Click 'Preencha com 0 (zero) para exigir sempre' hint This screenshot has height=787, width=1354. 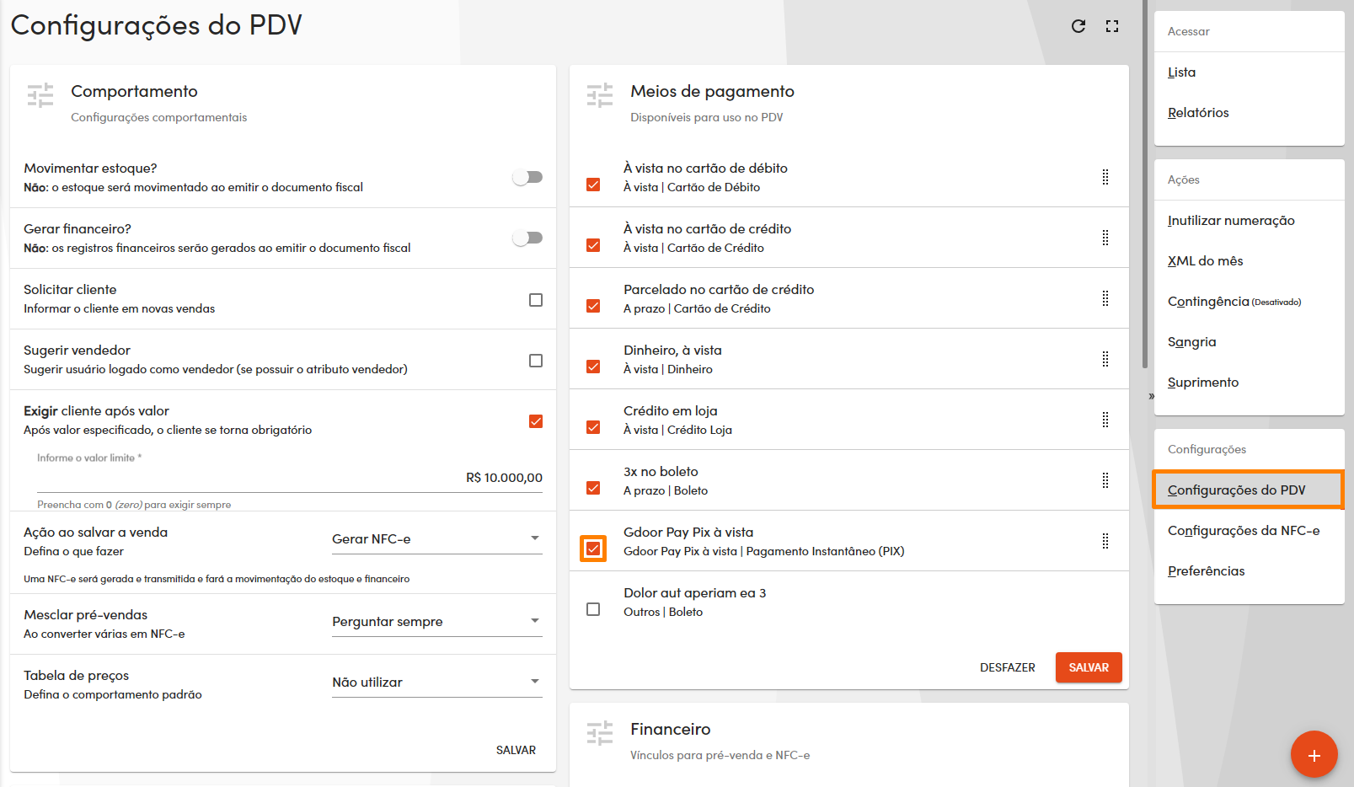point(134,505)
